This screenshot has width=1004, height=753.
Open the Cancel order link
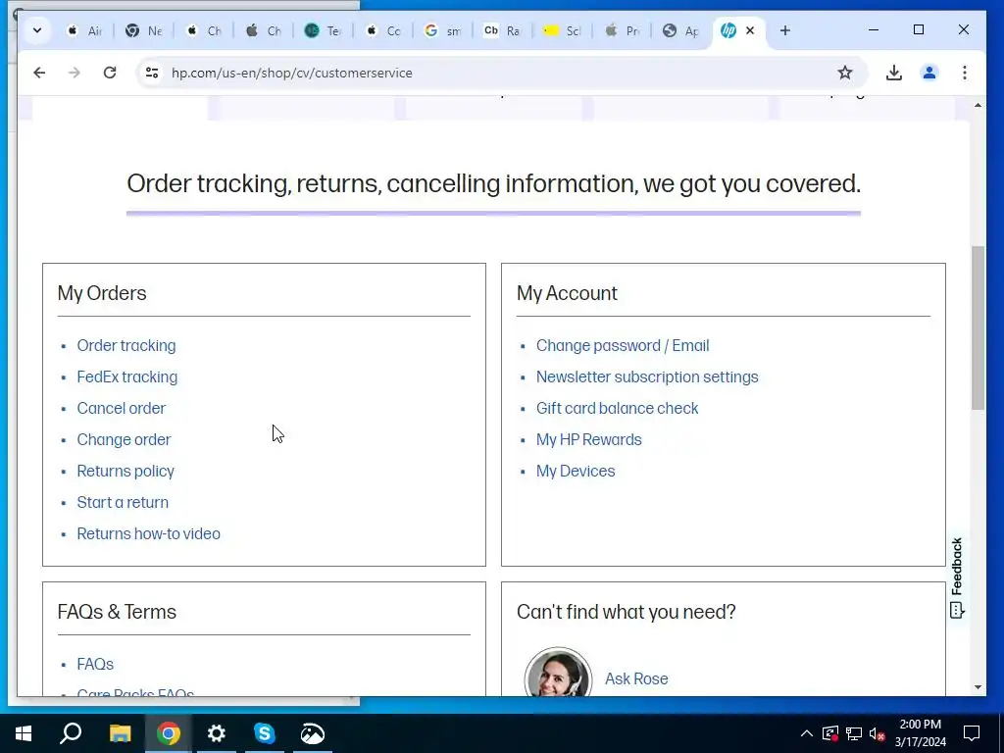tap(121, 409)
